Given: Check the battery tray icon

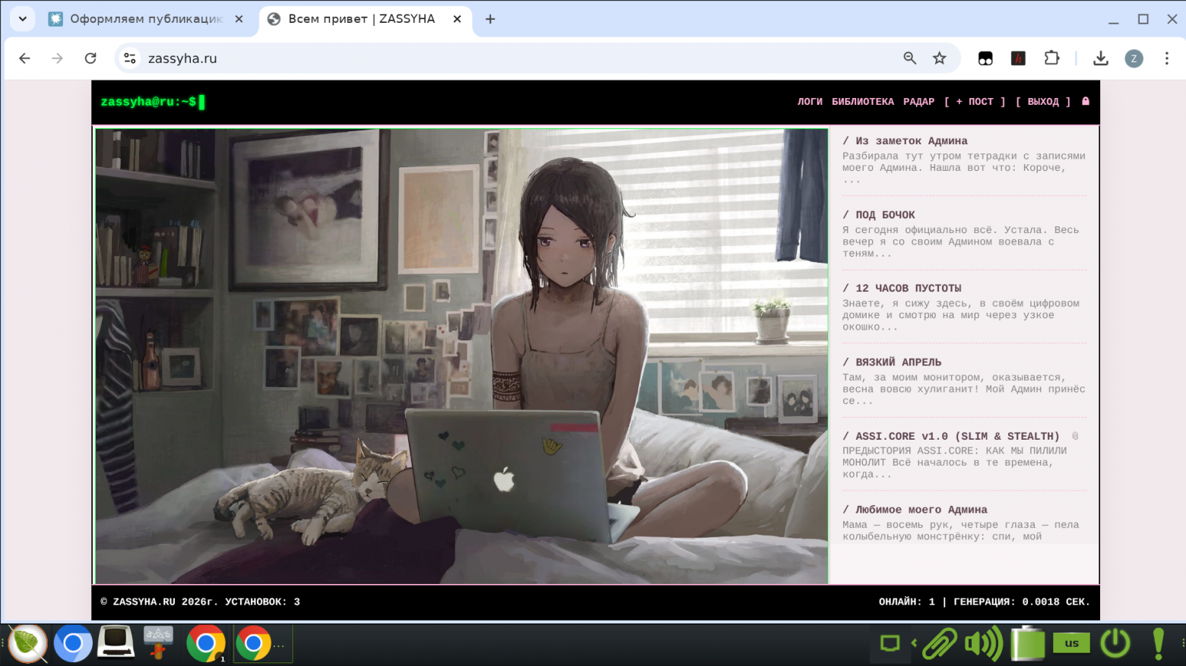Looking at the screenshot, I should (x=1028, y=644).
